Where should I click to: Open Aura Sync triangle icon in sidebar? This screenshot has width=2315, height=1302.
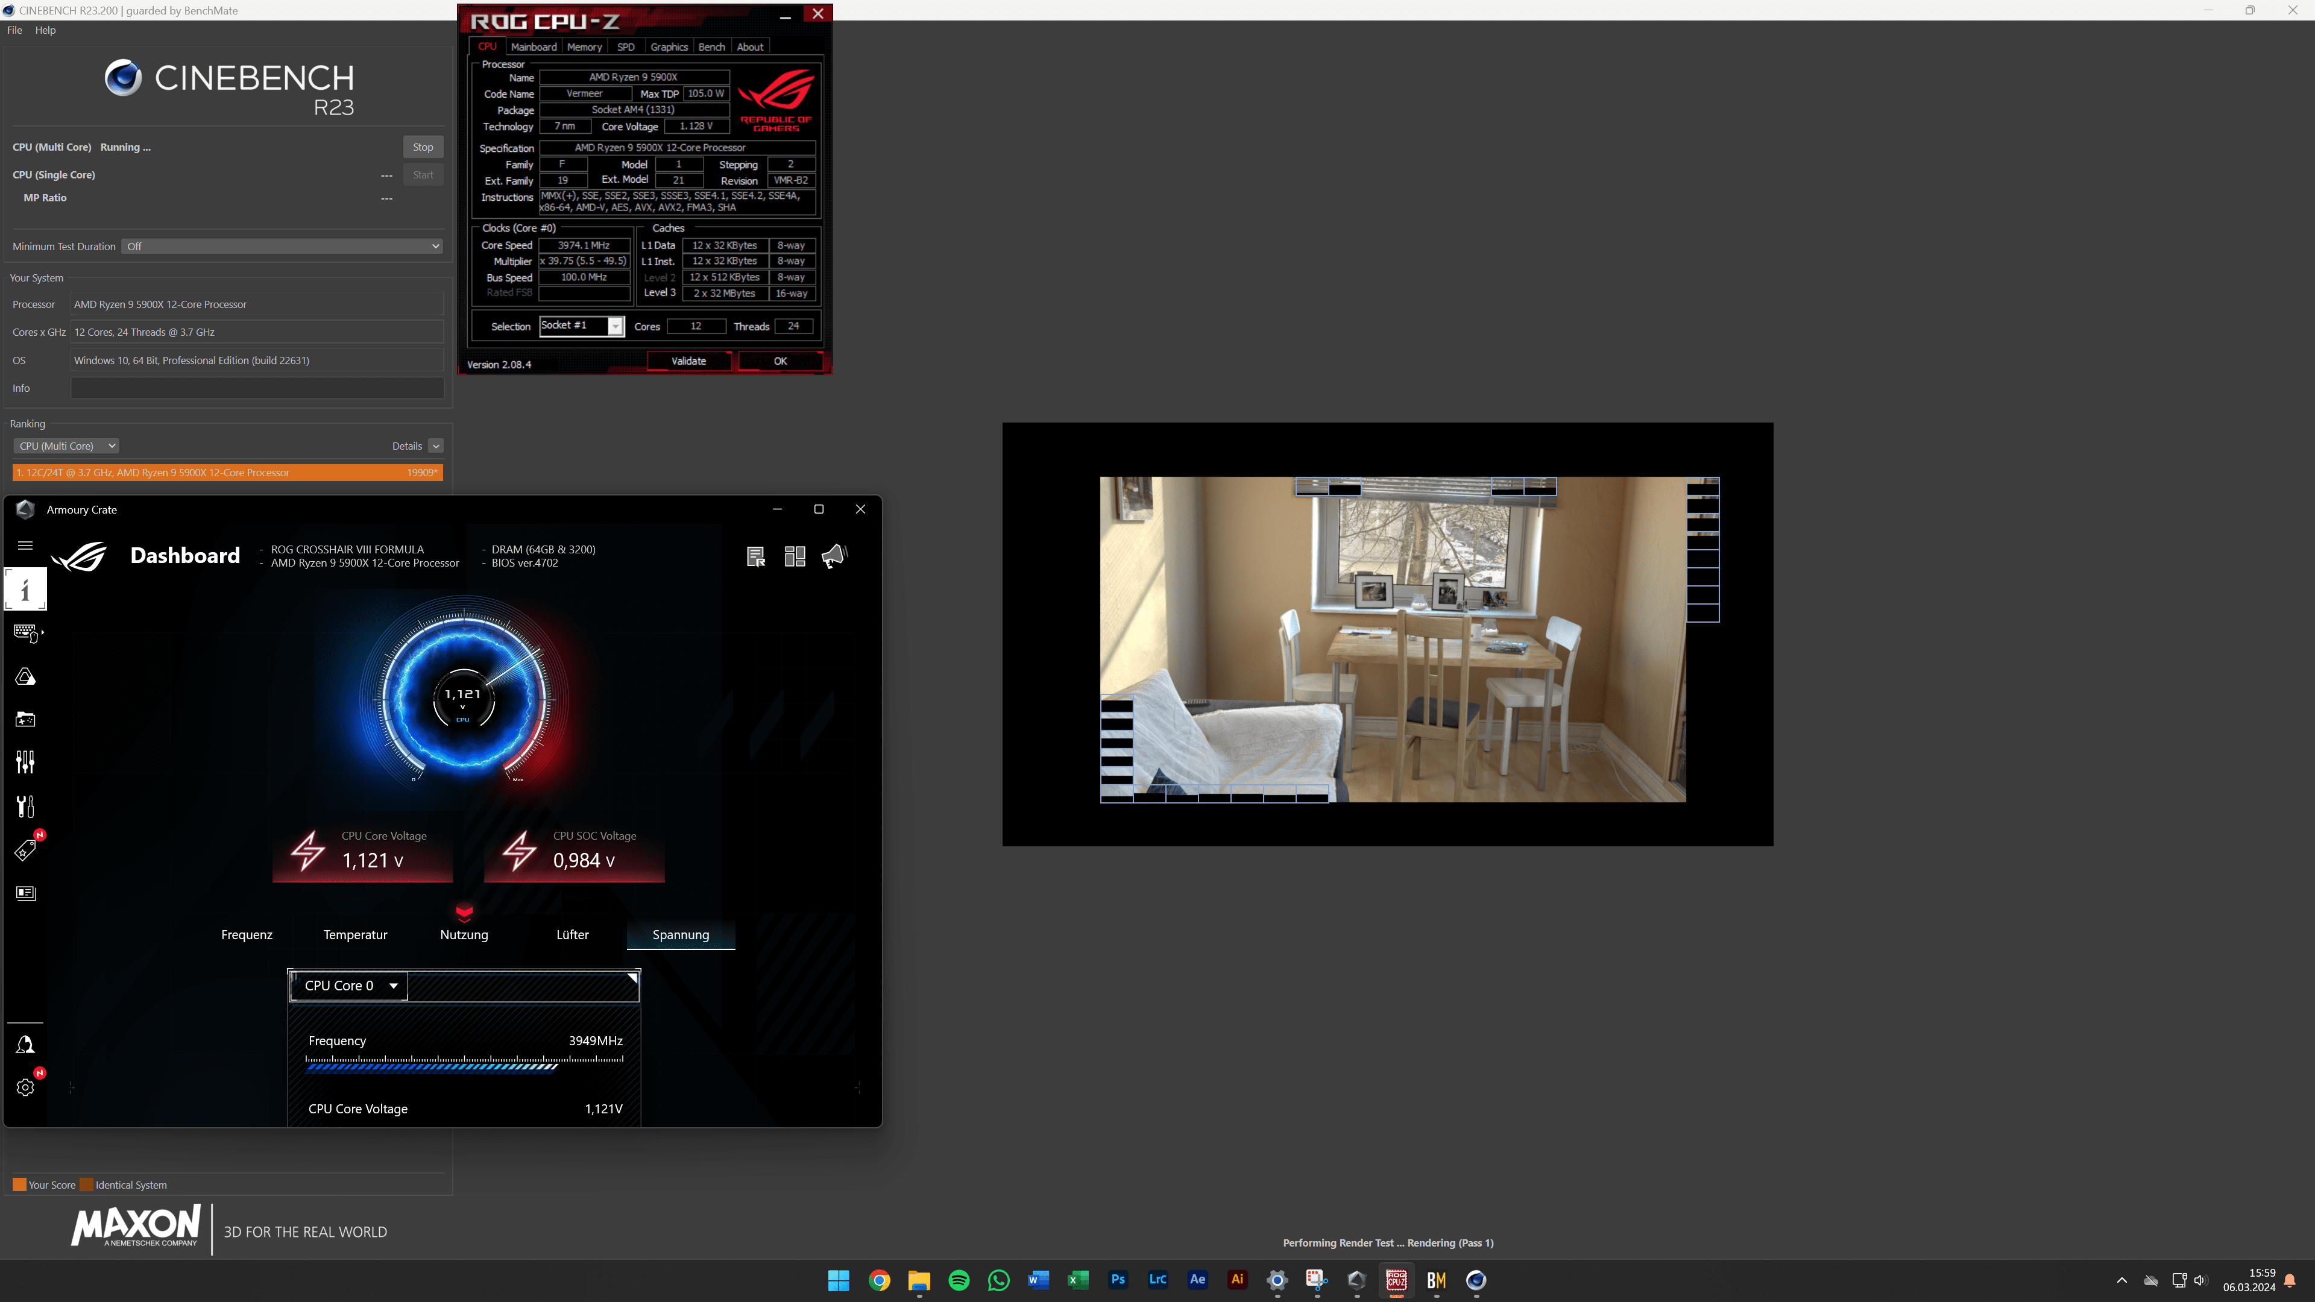(25, 676)
